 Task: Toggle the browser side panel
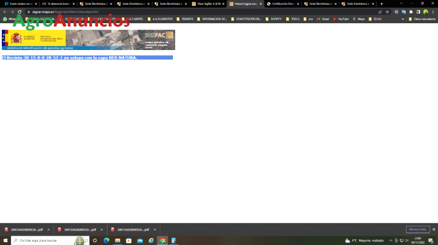[418, 12]
